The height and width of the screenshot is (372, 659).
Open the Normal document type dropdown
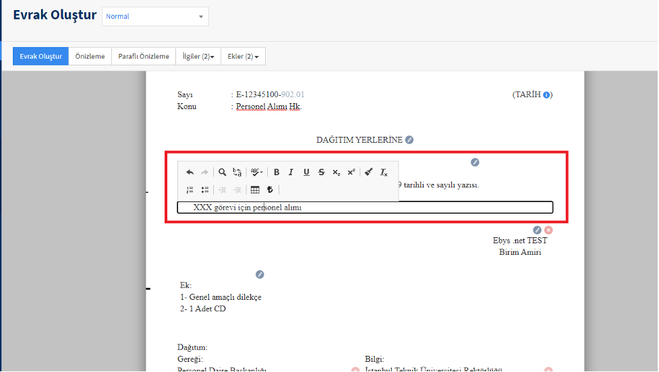point(155,16)
